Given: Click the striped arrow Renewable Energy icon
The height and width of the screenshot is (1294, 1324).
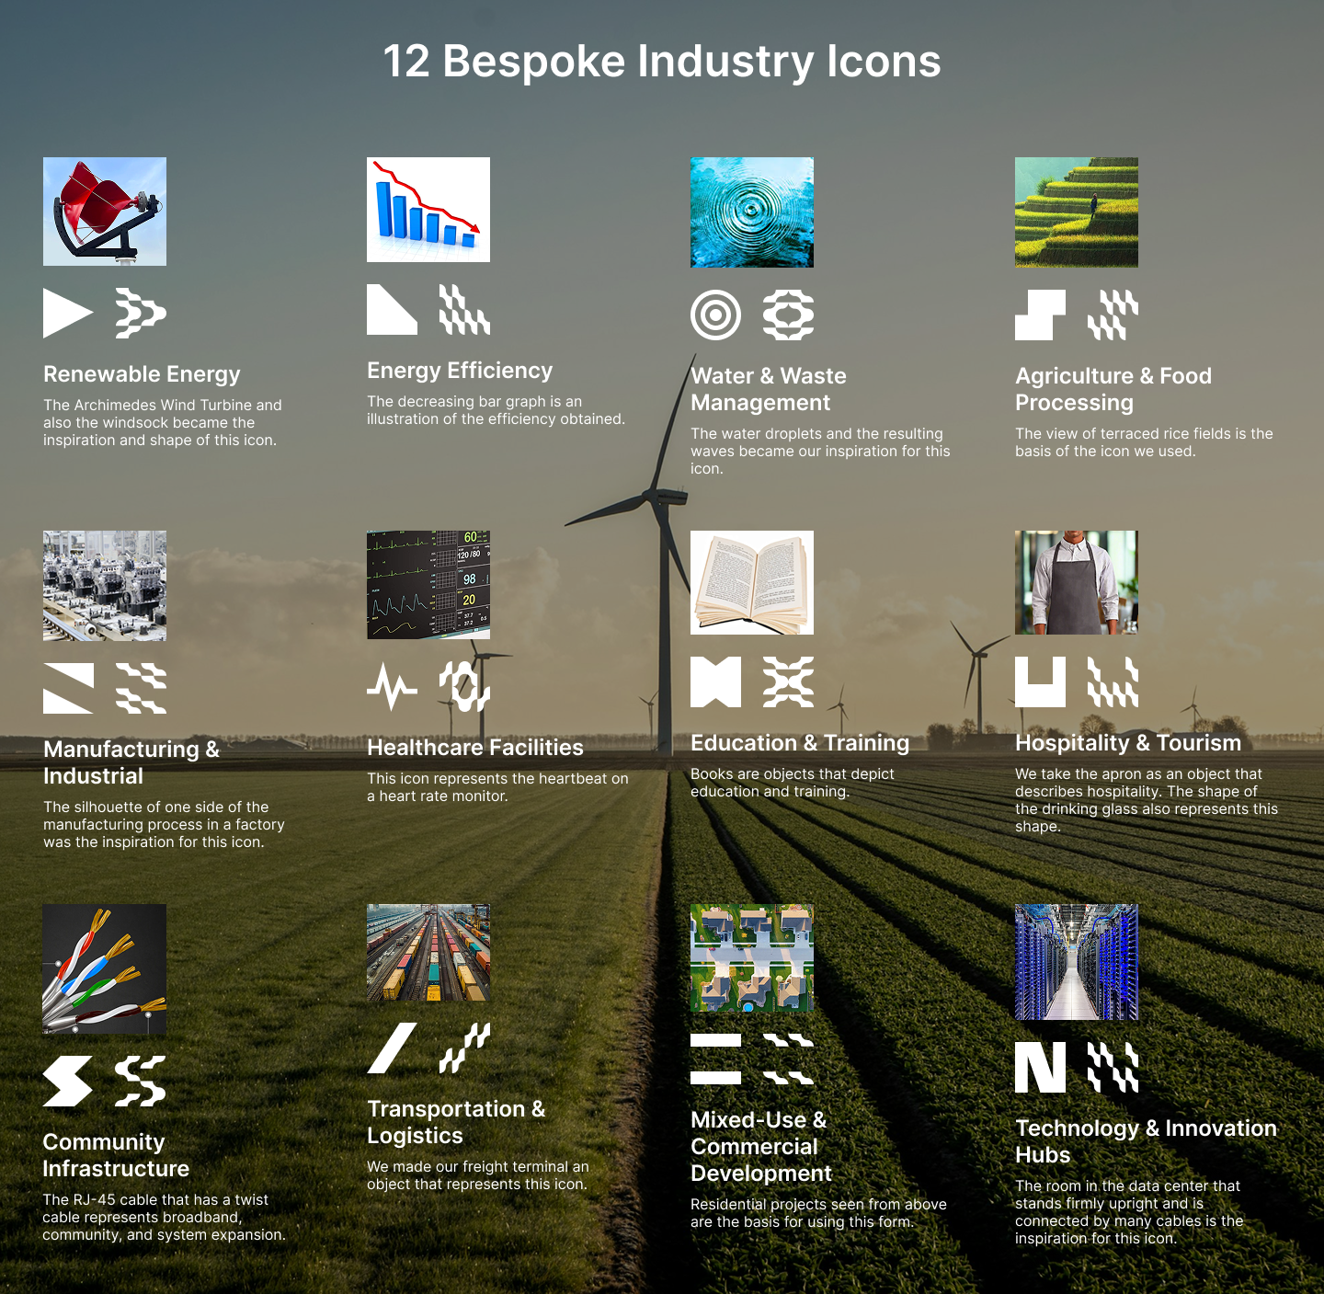Looking at the screenshot, I should (141, 314).
